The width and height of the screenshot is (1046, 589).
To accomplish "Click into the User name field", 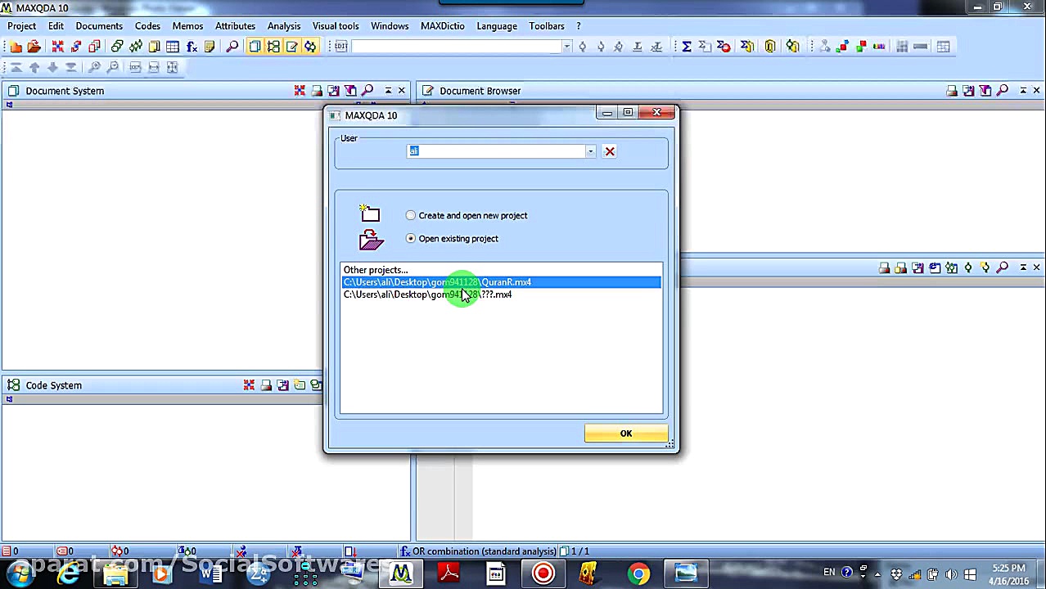I will [x=496, y=151].
